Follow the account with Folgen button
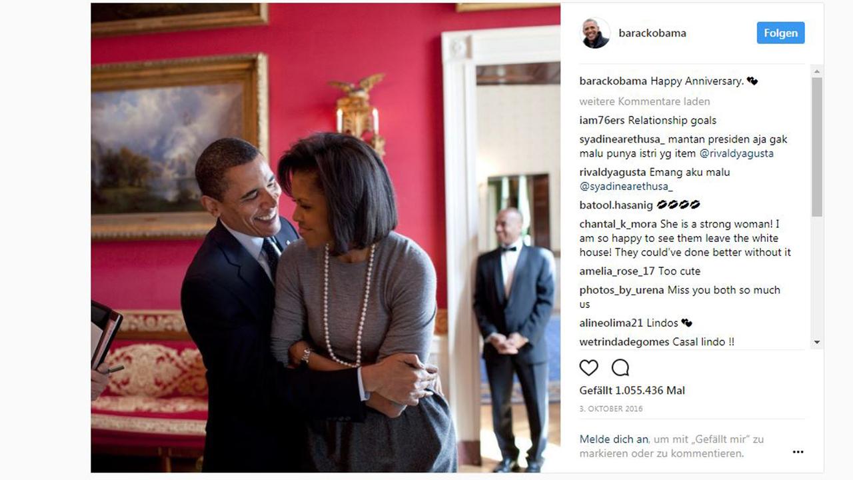This screenshot has height=480, width=853. click(x=780, y=33)
